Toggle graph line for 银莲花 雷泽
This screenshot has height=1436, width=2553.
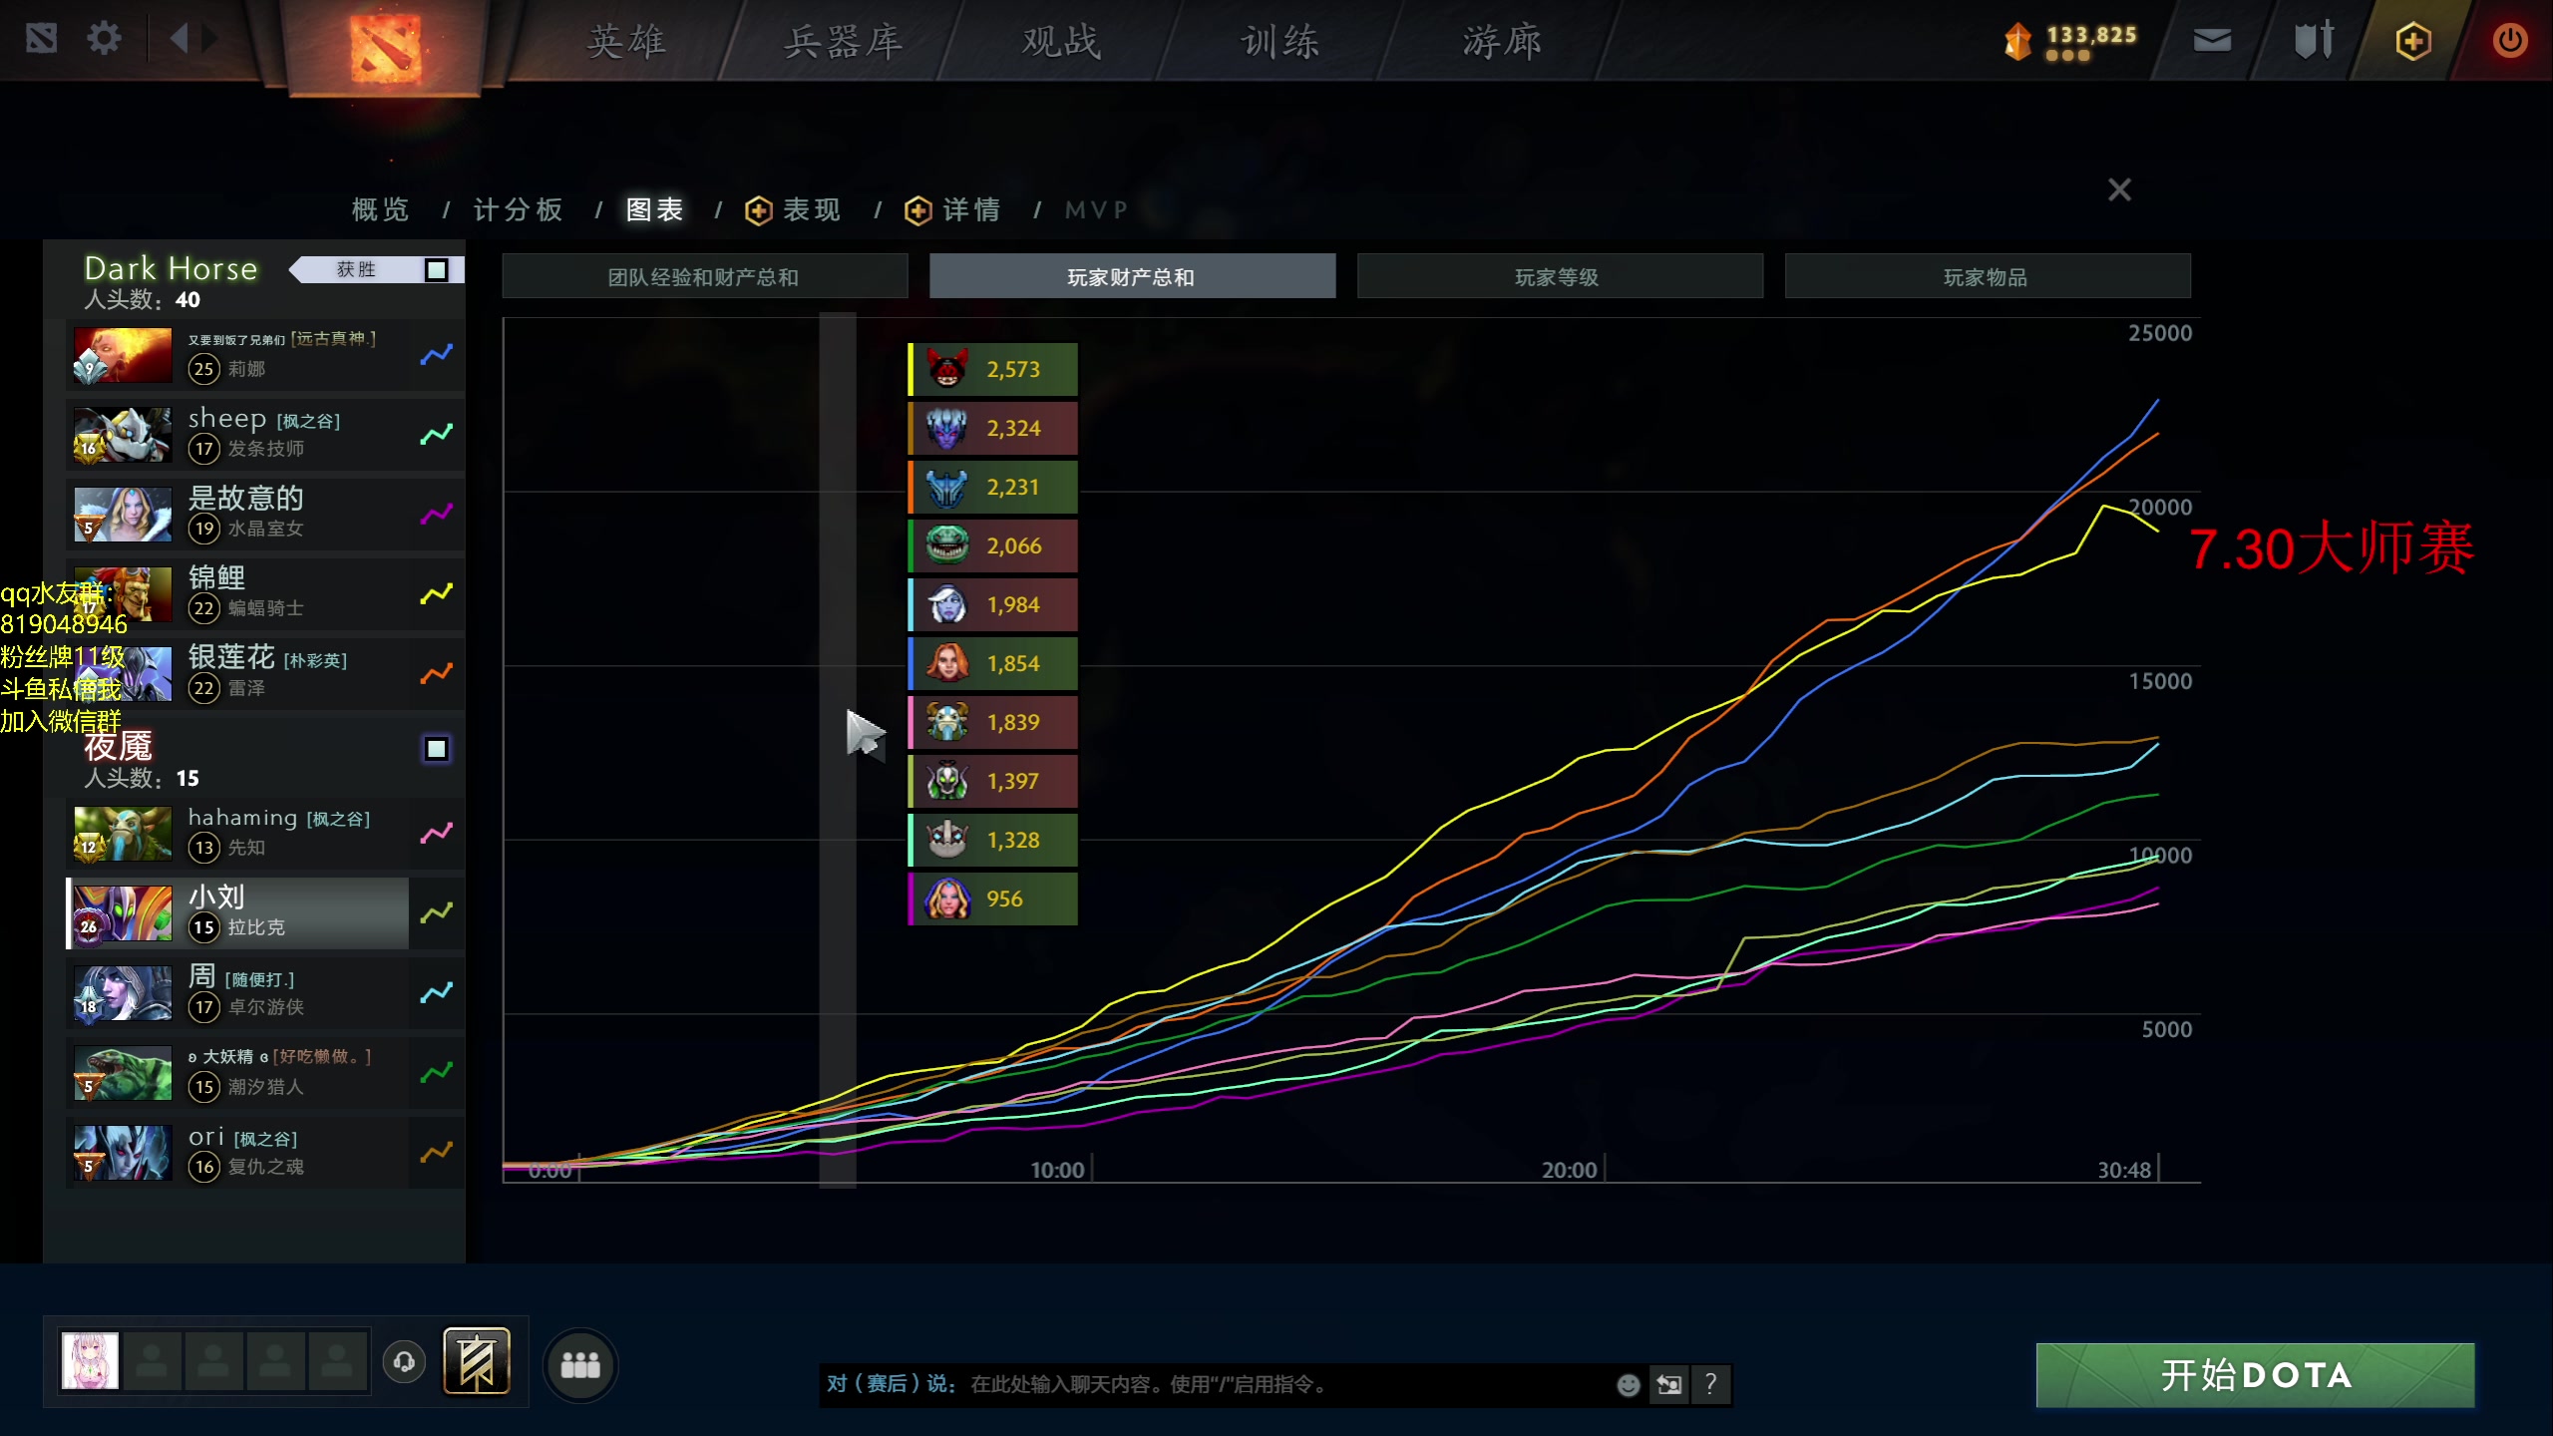436,673
